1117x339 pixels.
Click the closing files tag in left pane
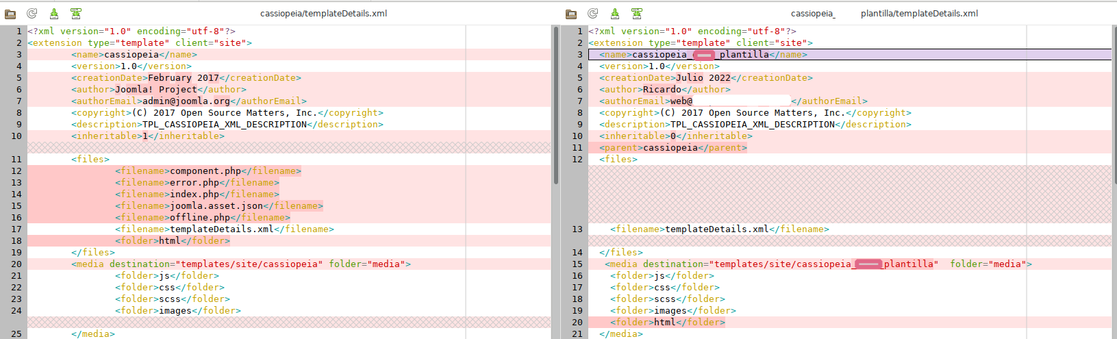(93, 253)
